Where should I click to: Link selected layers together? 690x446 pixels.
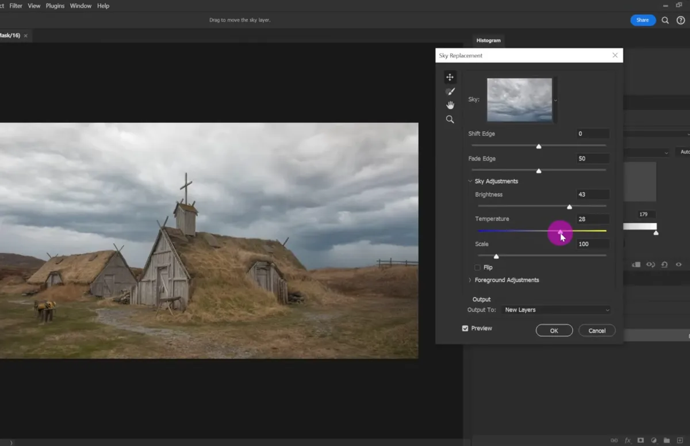pyautogui.click(x=614, y=440)
